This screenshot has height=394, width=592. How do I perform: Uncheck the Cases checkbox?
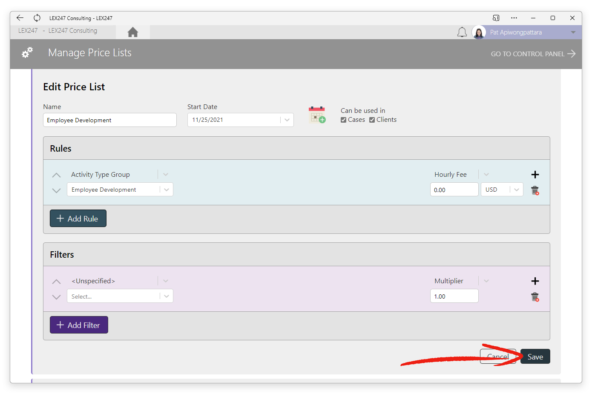click(x=343, y=120)
